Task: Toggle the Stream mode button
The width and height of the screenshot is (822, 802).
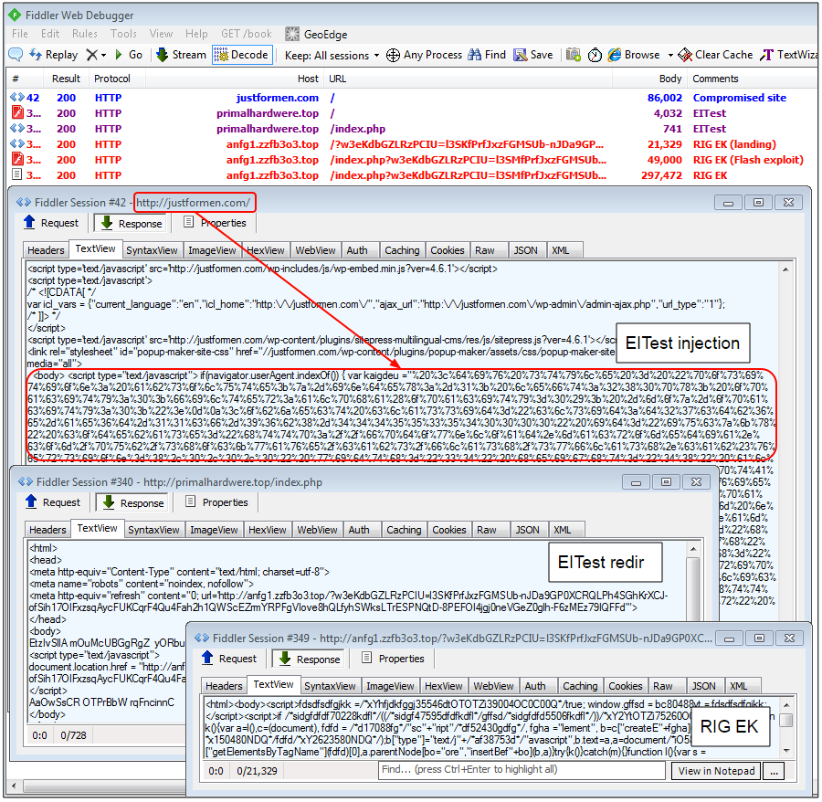Action: pyautogui.click(x=182, y=55)
